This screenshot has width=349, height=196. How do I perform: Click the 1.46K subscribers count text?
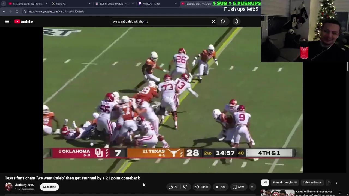(x=25, y=189)
